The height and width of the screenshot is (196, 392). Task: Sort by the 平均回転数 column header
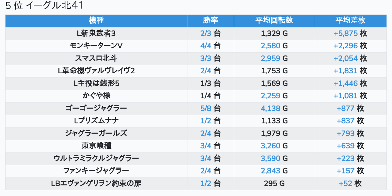[x=274, y=21]
